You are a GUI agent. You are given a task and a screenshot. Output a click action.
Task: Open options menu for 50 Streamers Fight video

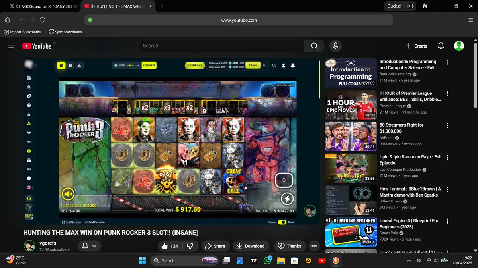447,125
